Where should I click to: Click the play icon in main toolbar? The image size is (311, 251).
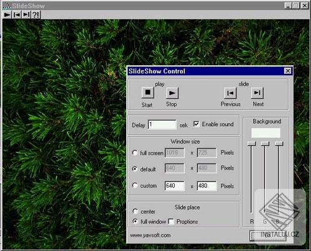coord(7,15)
